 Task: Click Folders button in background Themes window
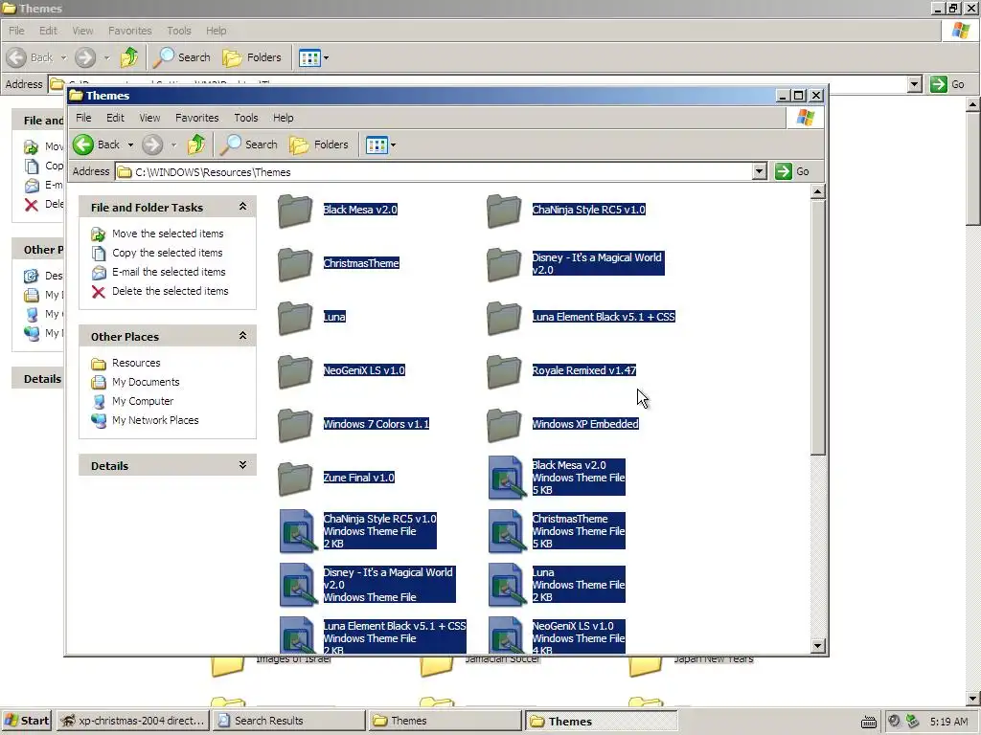252,57
